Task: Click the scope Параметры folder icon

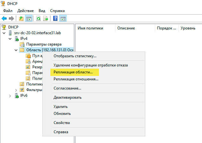Action: 28,73
